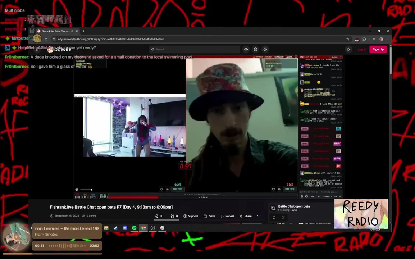This screenshot has width=415, height=259.
Task: Bookmark this page with the star icon
Action: coord(348,39)
